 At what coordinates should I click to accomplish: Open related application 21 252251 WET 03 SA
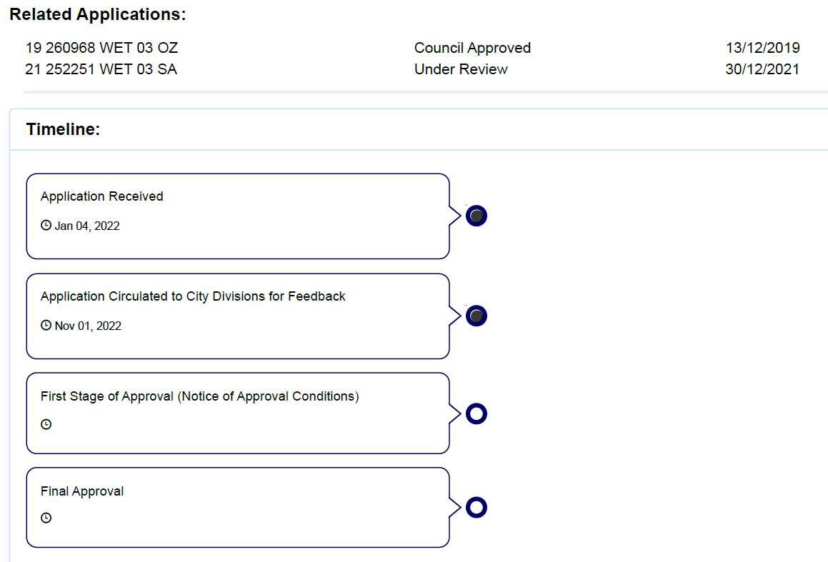click(101, 69)
